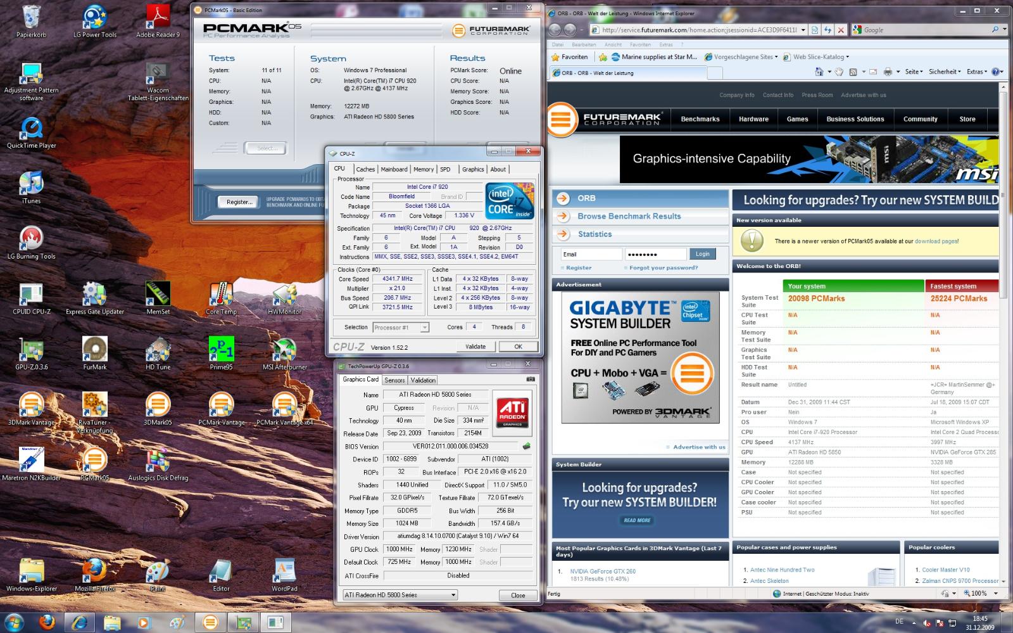Open Internet Explorer address bar dropdown
The height and width of the screenshot is (633, 1013).
coord(803,30)
